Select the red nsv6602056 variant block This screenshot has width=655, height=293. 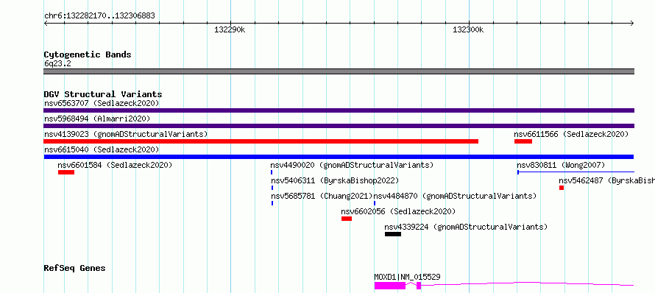click(x=347, y=219)
